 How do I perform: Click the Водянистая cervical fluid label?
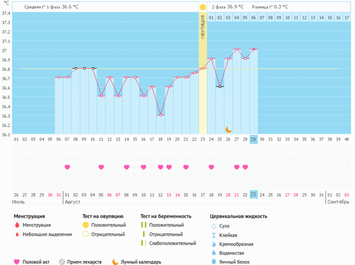click(x=232, y=253)
